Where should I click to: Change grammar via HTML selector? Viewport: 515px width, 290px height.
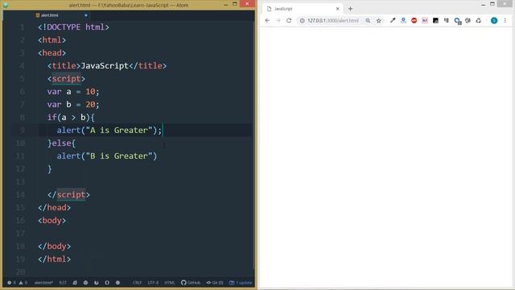(x=170, y=283)
